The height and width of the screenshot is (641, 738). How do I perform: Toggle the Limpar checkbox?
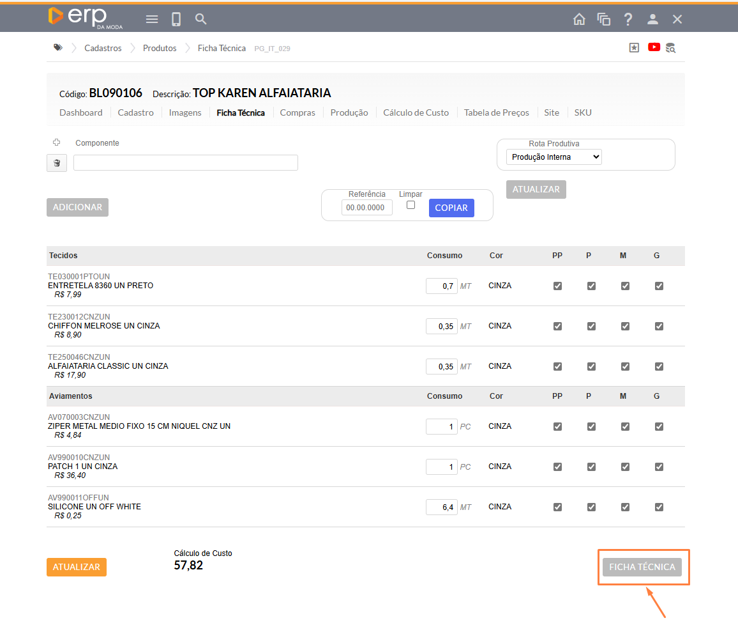(x=410, y=205)
